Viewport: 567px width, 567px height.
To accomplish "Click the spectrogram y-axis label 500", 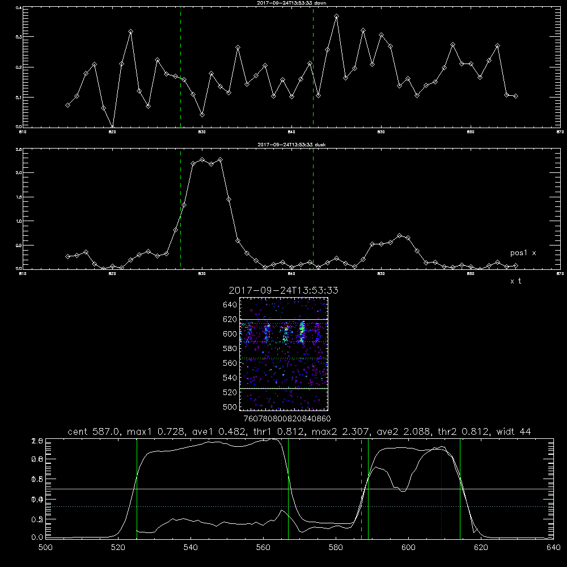I will pos(230,407).
